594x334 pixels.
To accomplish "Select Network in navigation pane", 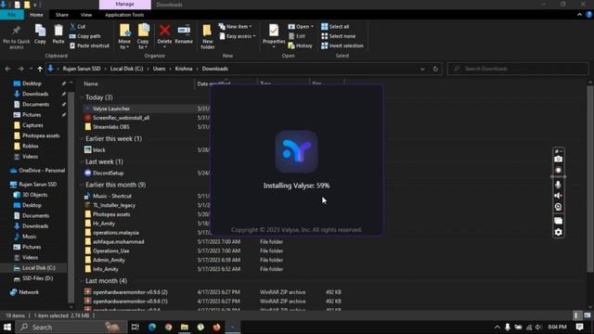I will (x=29, y=292).
